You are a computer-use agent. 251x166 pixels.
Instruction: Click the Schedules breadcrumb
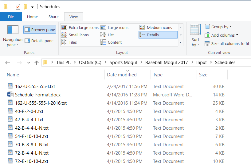[x=225, y=63]
